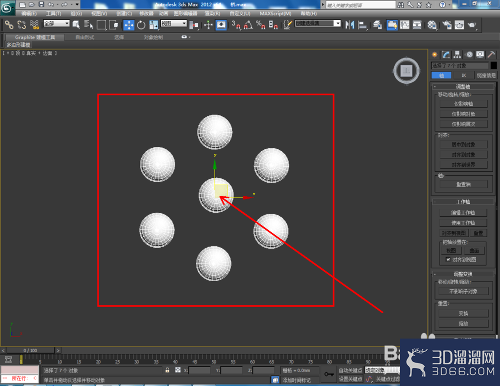Click the Use Pivot Point Center icon
This screenshot has height=386, width=500.
point(194,25)
